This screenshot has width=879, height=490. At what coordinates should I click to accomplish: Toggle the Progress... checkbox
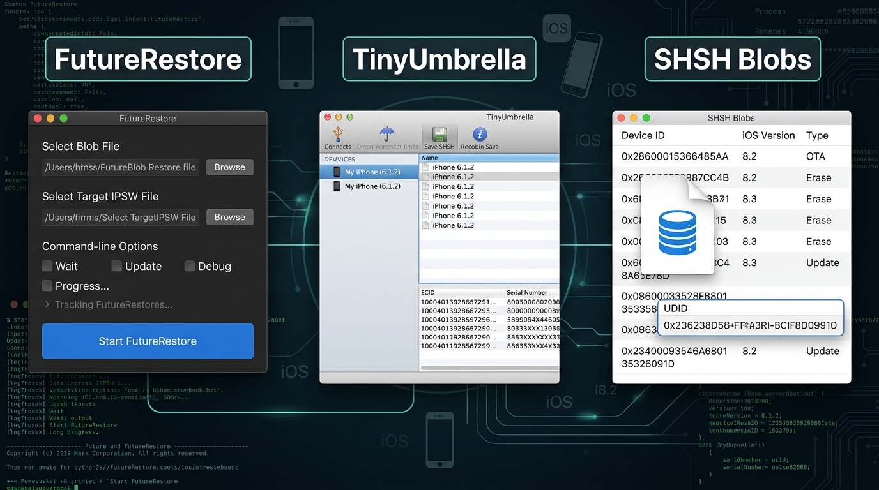[x=47, y=286]
